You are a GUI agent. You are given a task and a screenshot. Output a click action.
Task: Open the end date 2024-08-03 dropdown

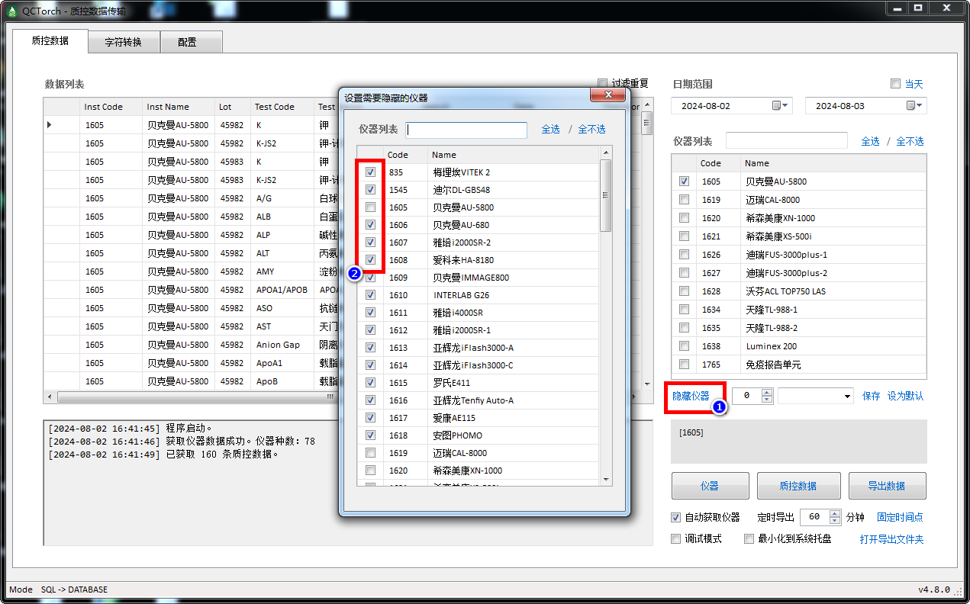pyautogui.click(x=920, y=106)
